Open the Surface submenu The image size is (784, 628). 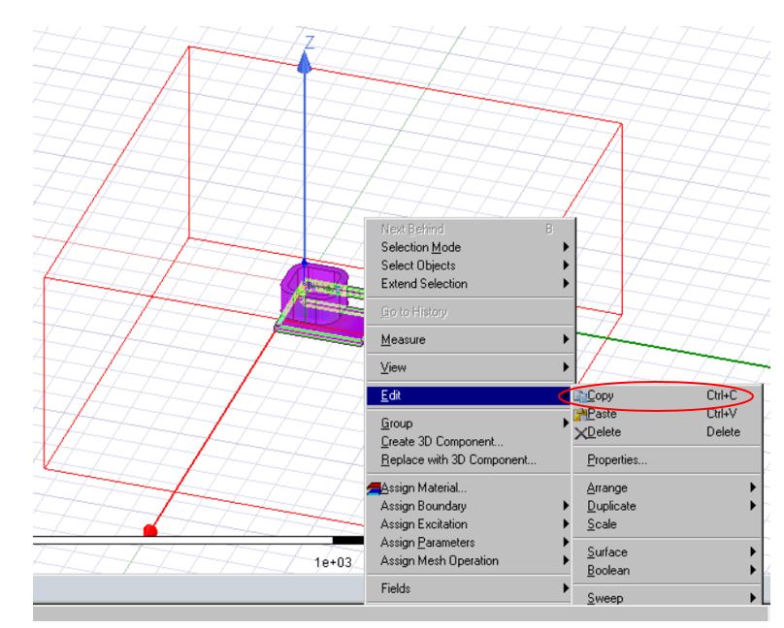point(667,552)
